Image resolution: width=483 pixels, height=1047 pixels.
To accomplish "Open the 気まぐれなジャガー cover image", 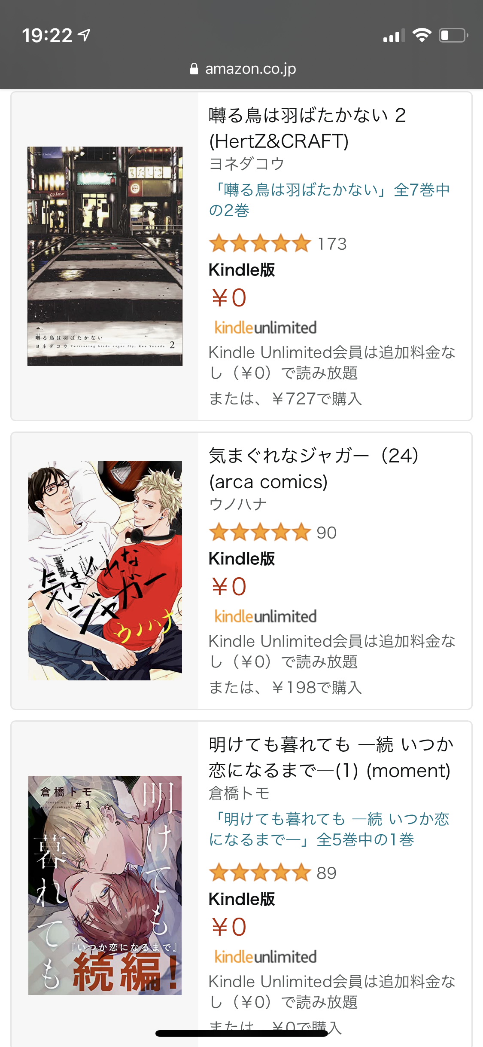I will click(105, 571).
